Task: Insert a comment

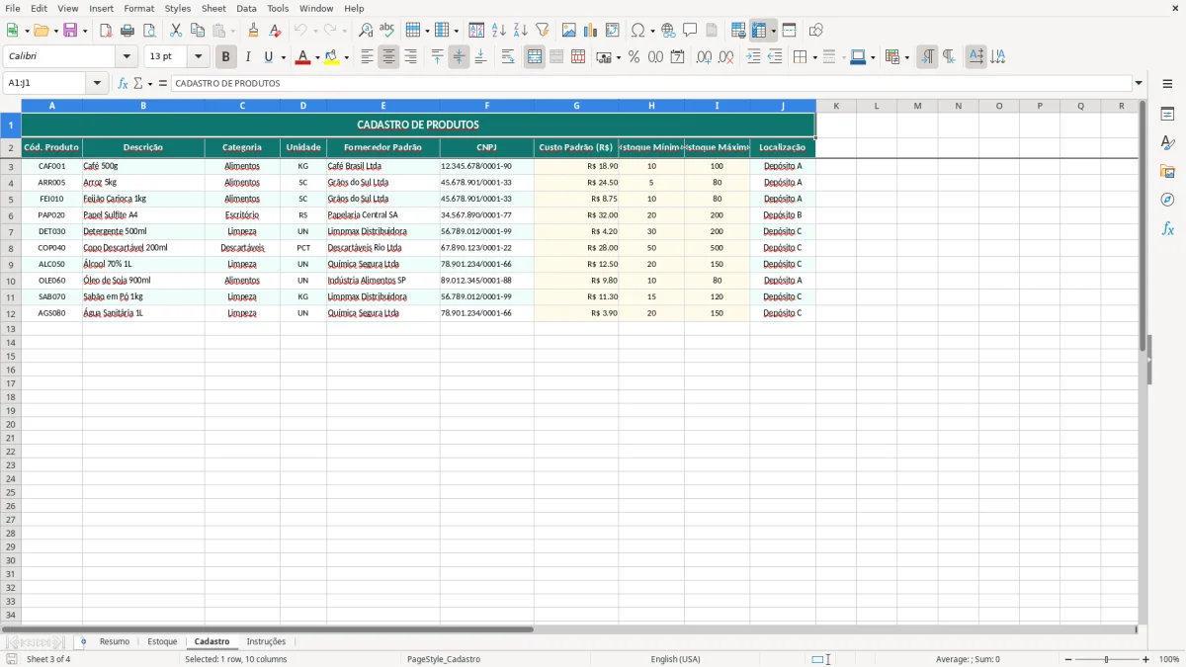Action: [690, 31]
